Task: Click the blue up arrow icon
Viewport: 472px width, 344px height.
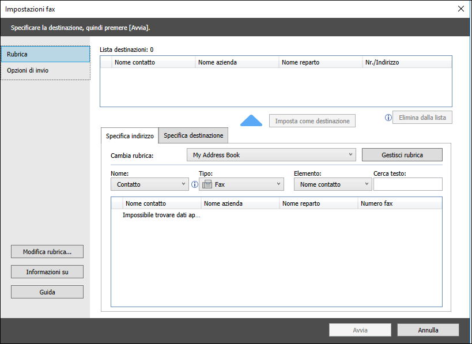Action: pyautogui.click(x=251, y=120)
